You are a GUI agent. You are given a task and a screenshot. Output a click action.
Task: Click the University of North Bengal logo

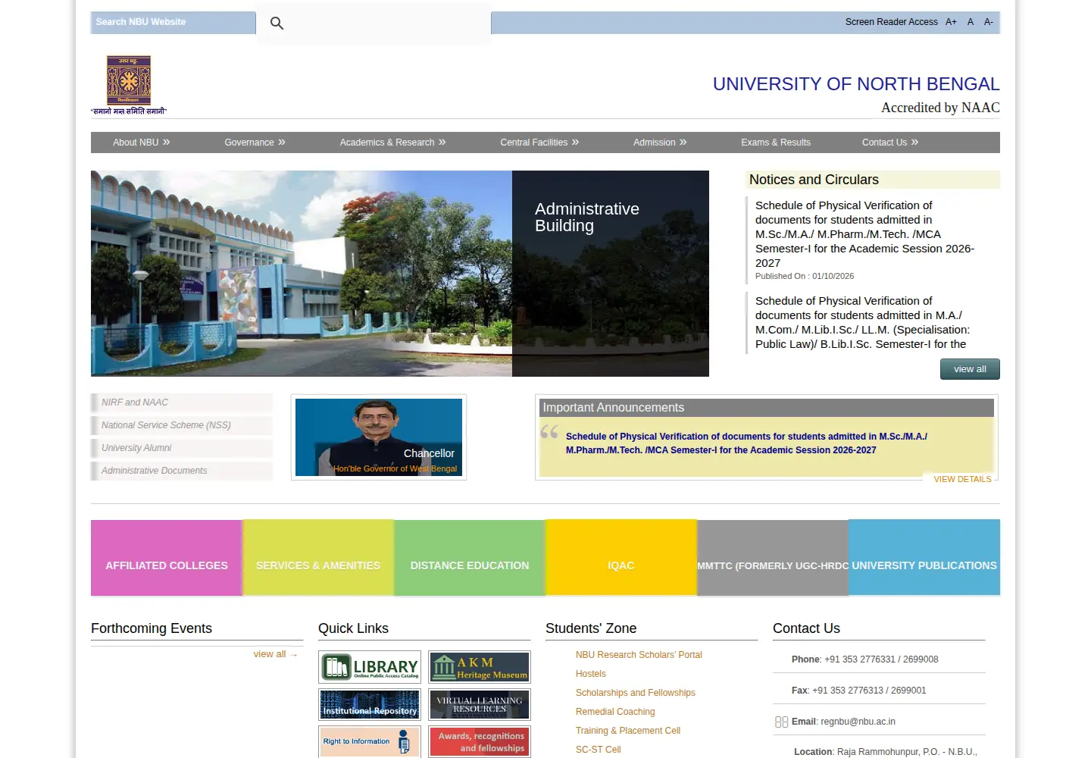pos(129,85)
